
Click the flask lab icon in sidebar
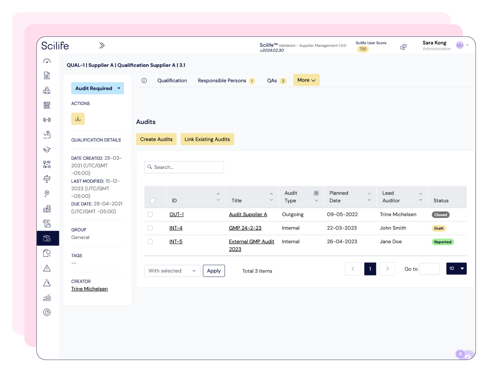pyautogui.click(x=47, y=283)
